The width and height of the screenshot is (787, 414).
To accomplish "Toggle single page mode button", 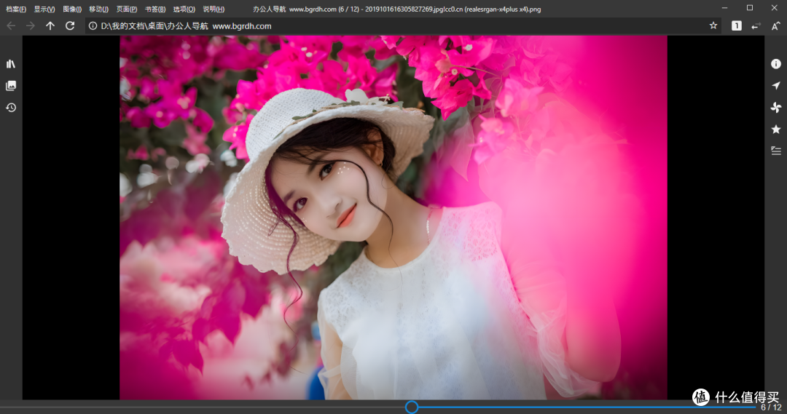I will point(736,25).
